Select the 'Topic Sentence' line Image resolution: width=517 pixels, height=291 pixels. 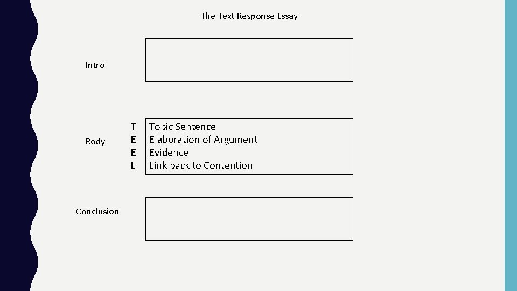(x=182, y=127)
